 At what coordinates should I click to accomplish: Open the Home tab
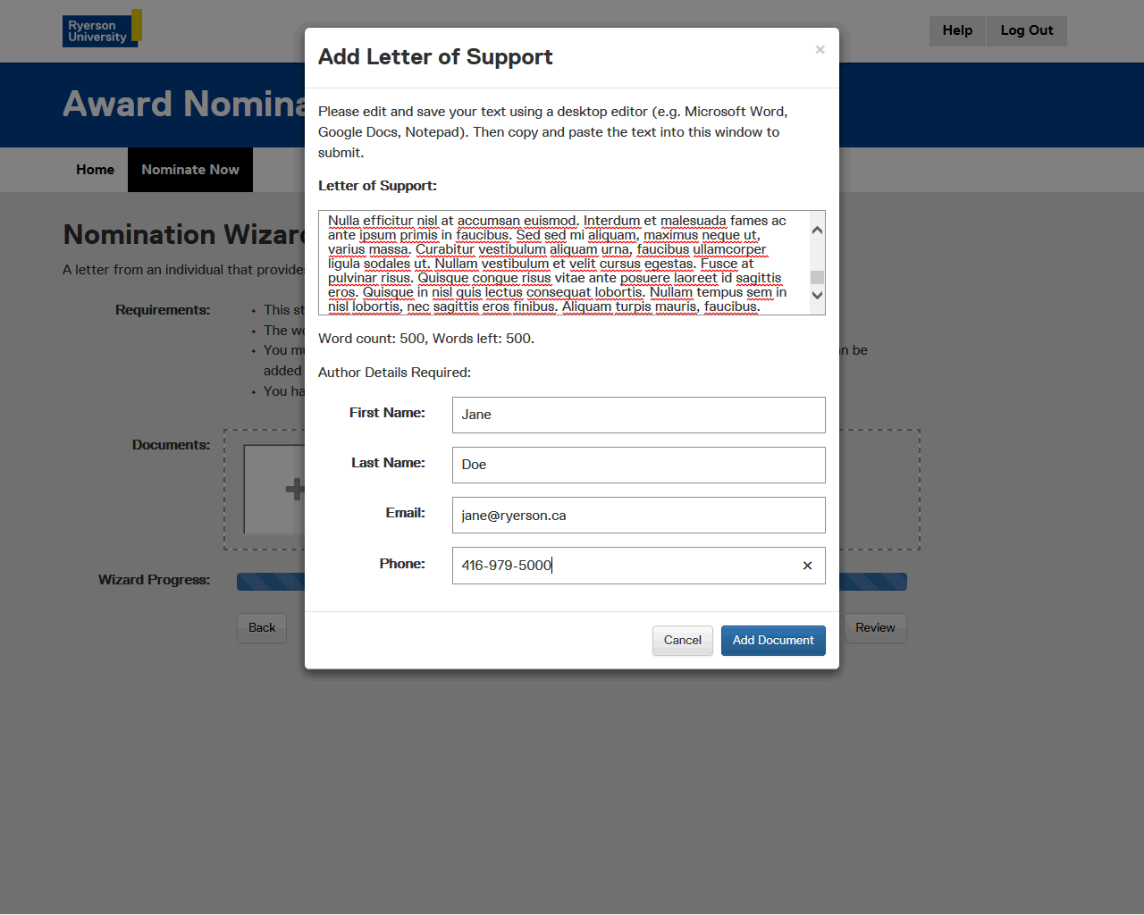pos(95,170)
